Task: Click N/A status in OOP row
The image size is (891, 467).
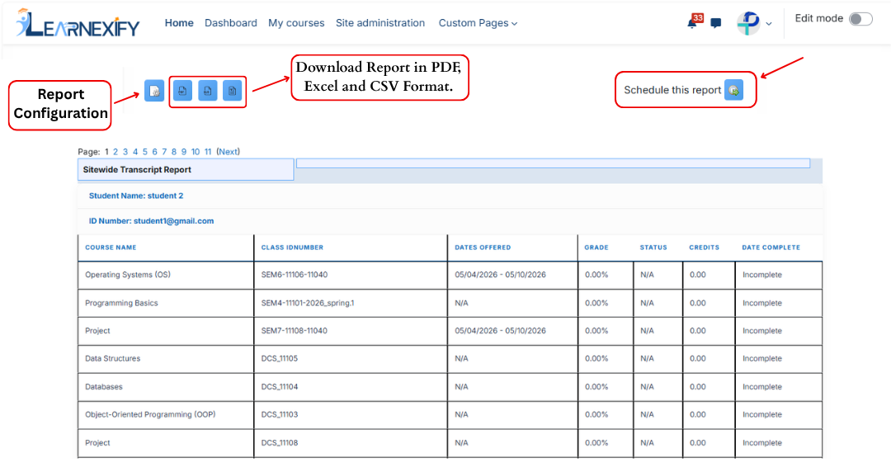Action: click(648, 415)
